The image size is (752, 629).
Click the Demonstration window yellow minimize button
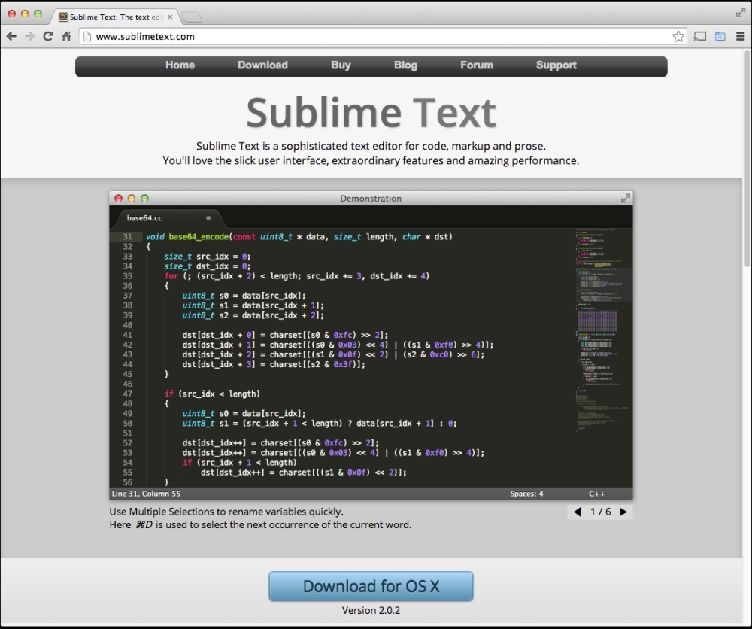click(132, 198)
